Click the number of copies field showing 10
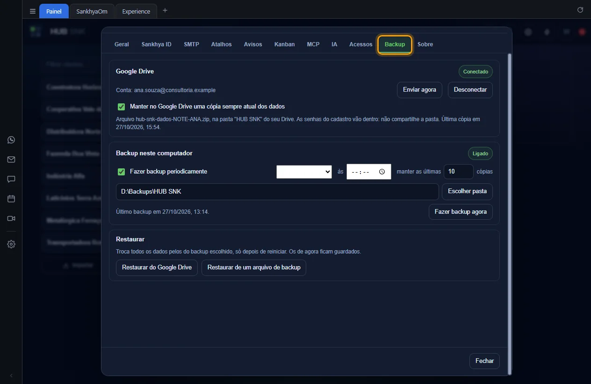The height and width of the screenshot is (384, 591). pos(458,172)
